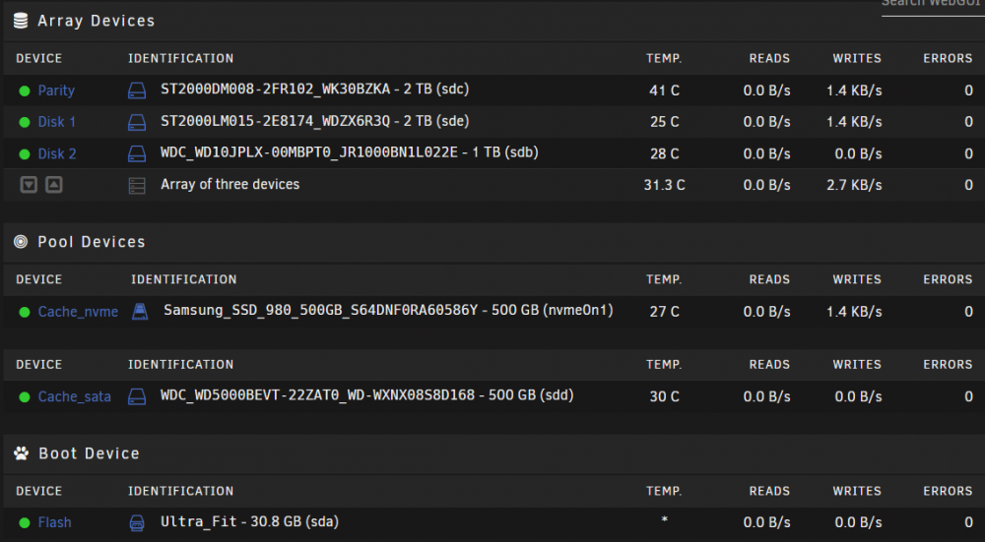985x542 pixels.
Task: Click the array summary icon beside 'Array of three devices'
Action: coord(137,186)
